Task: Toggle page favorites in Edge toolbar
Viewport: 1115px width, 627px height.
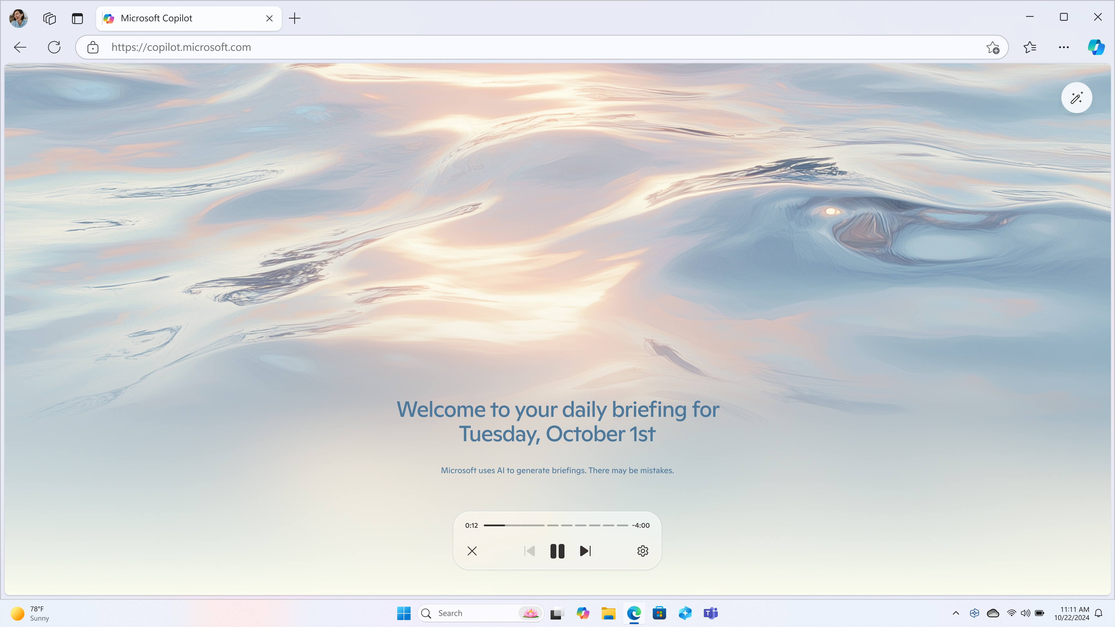Action: click(x=1029, y=48)
